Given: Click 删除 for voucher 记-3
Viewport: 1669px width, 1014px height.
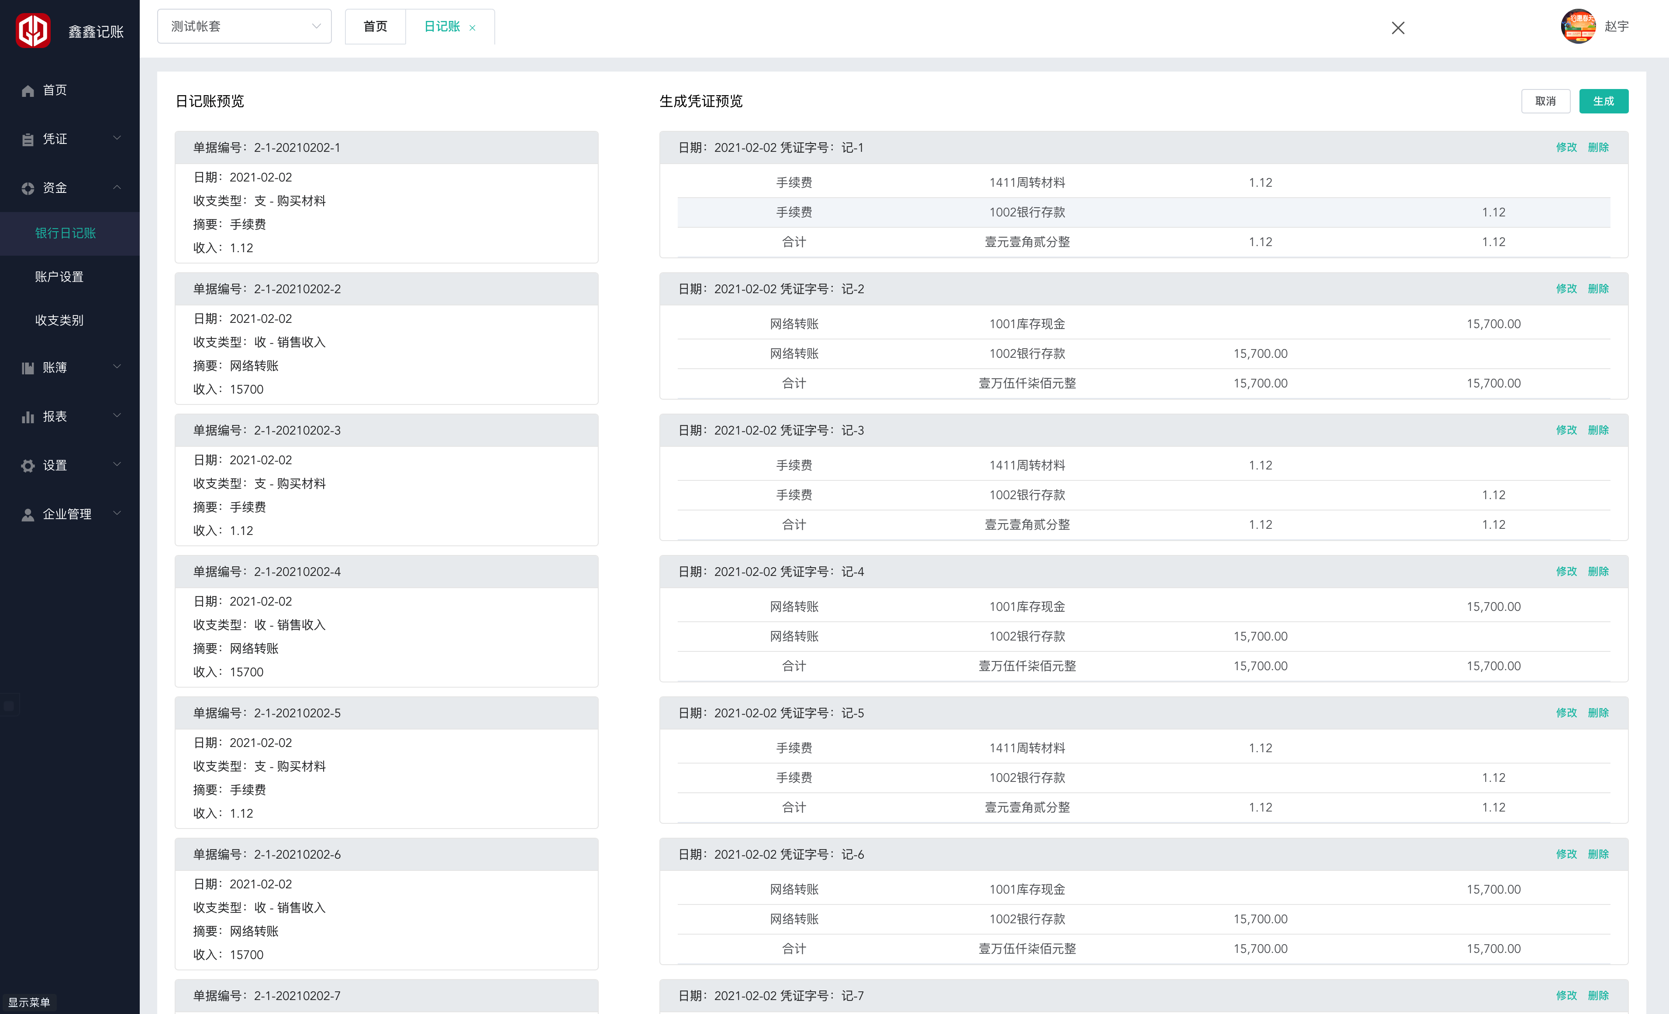Looking at the screenshot, I should [x=1598, y=431].
